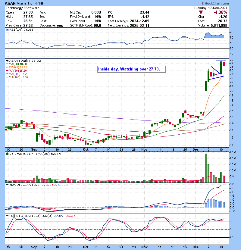Click the RSI indicator icon beside RSI(14)
Screen dimensions: 241x250
(x=7, y=30)
